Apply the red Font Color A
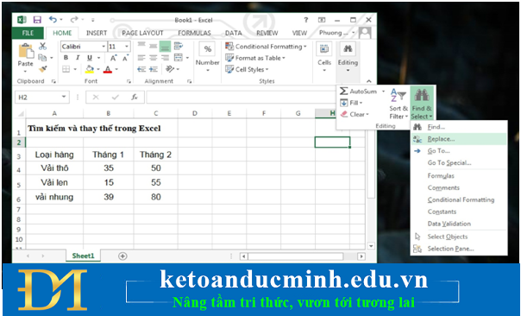The width and height of the screenshot is (521, 316). pos(107,69)
